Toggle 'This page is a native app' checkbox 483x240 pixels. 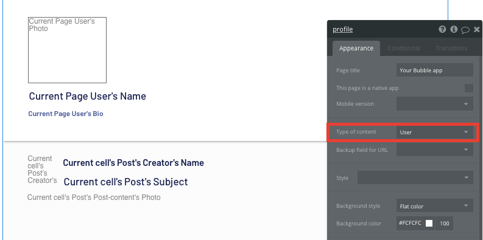coord(469,88)
